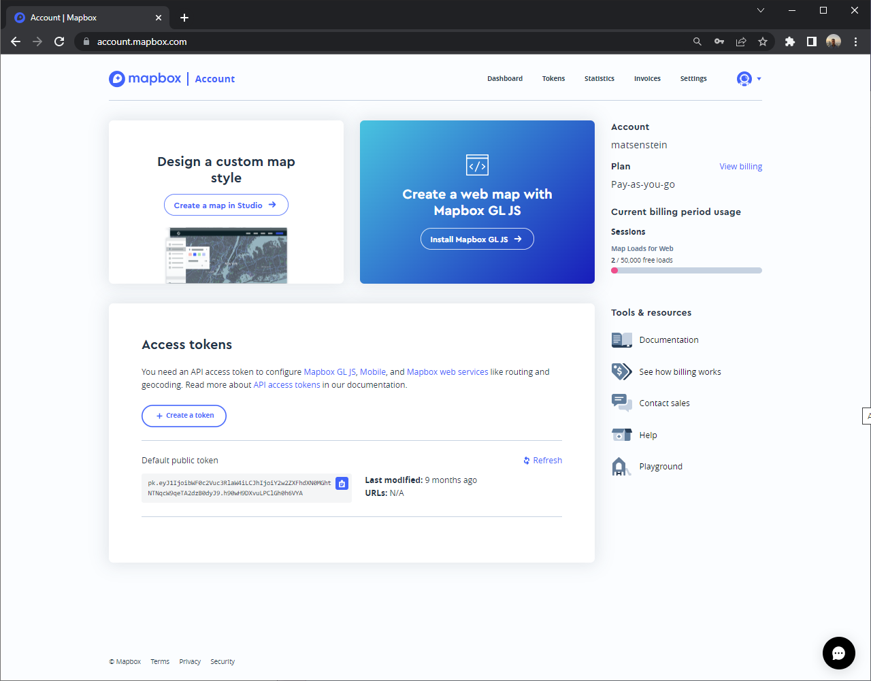Open the user avatar account menu

pyautogui.click(x=749, y=79)
